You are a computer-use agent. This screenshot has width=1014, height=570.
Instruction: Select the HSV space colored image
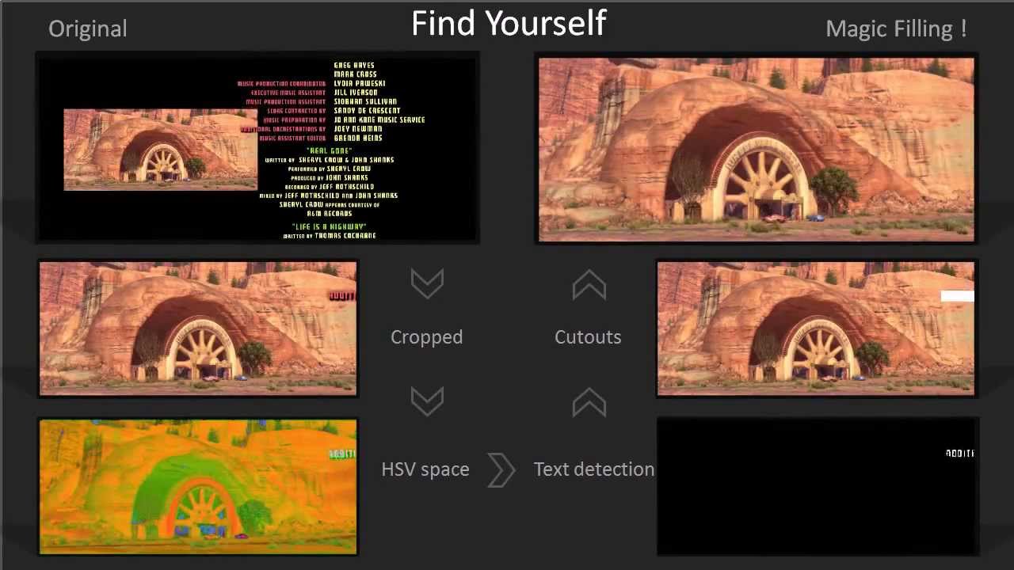click(x=198, y=487)
